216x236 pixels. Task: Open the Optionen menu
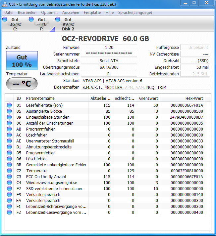[49, 13]
